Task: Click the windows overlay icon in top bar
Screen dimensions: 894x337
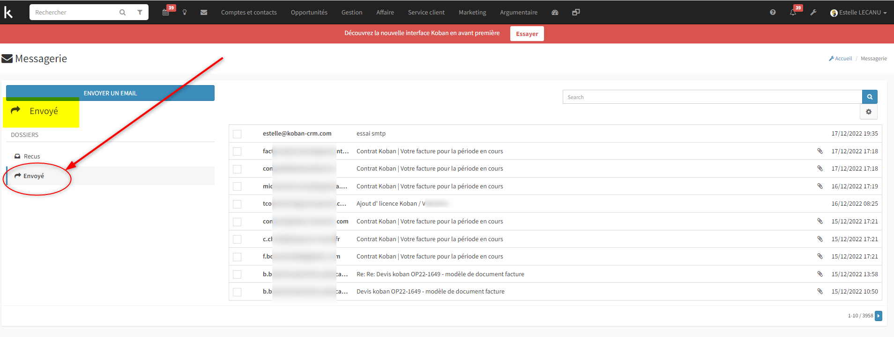Action: pos(576,13)
